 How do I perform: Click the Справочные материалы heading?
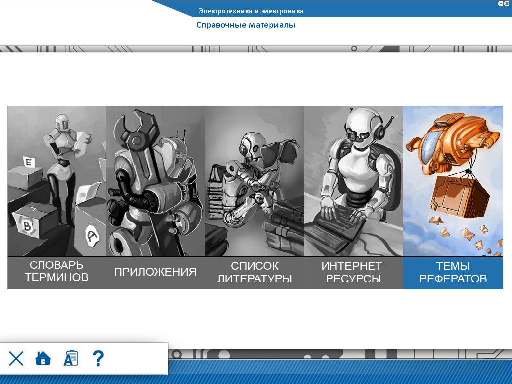pyautogui.click(x=245, y=25)
